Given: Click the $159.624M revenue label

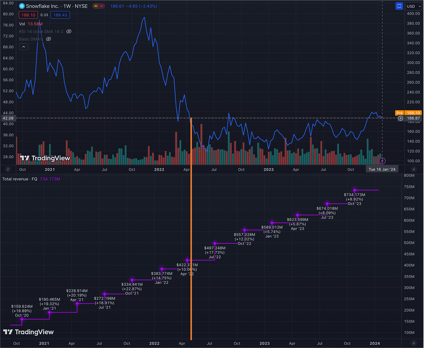Looking at the screenshot, I should [22, 306].
